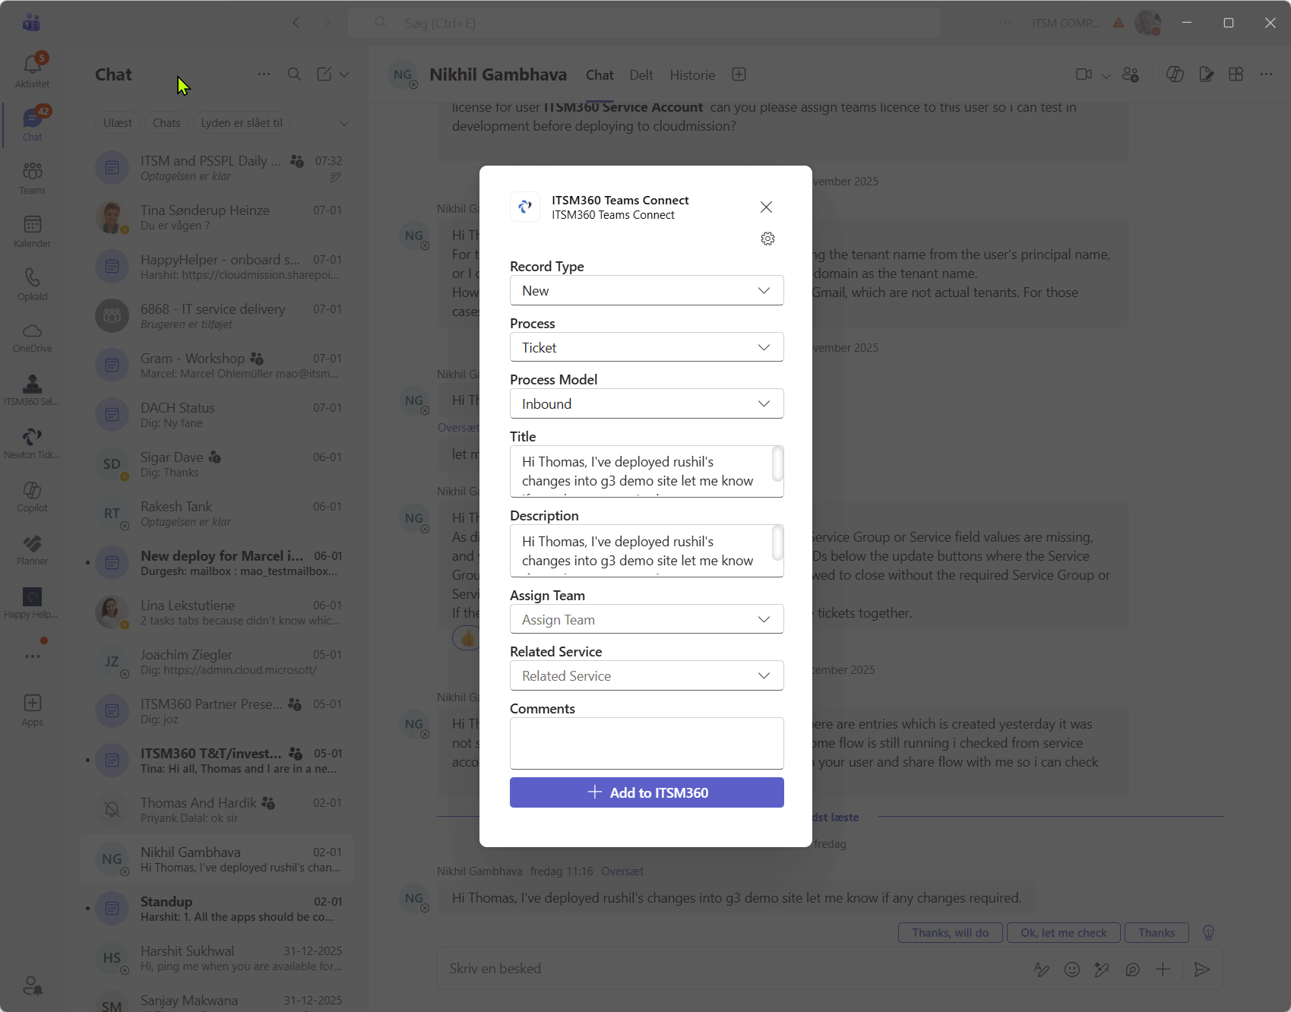Expand the Record Type dropdown

[x=646, y=290]
